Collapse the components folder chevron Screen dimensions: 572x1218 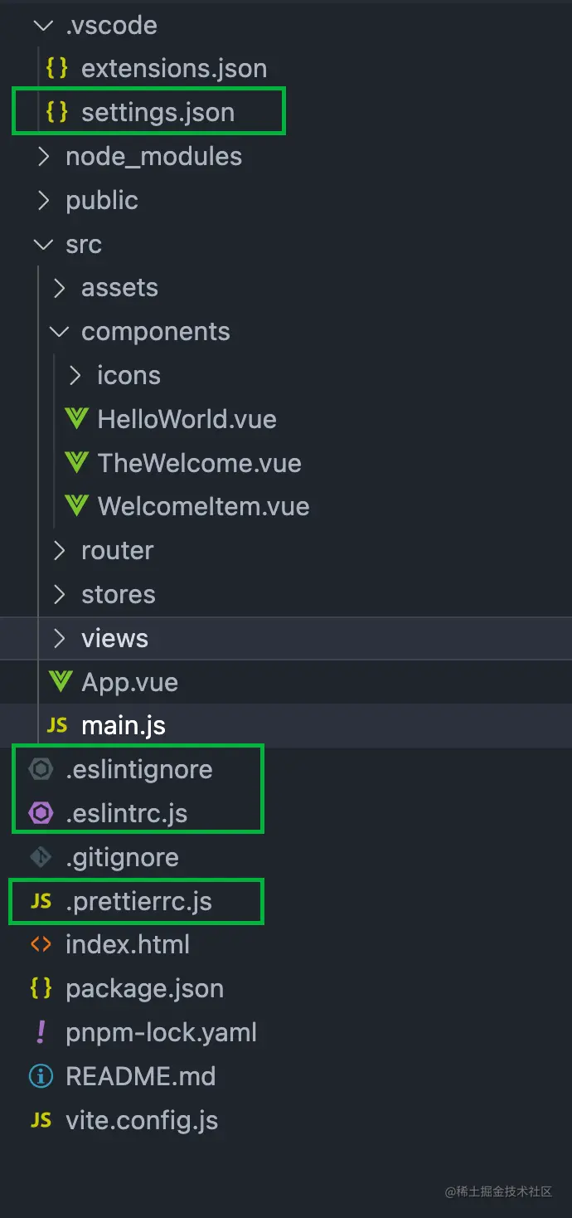59,332
